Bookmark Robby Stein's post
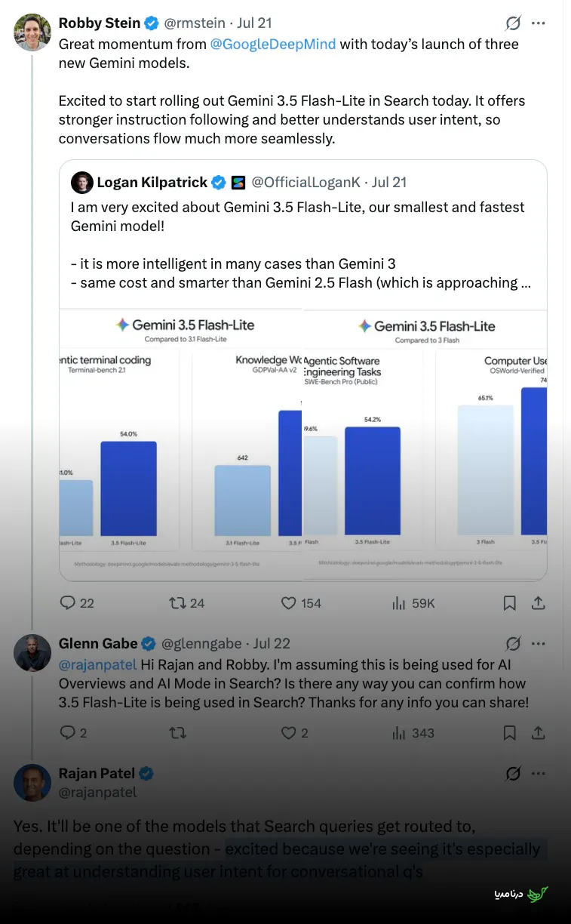 click(510, 602)
